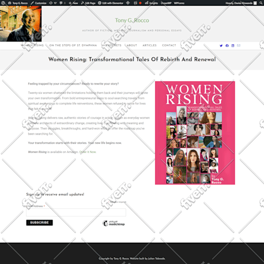Navigate to the Articles page
The height and width of the screenshot is (264, 264).
[149, 45]
